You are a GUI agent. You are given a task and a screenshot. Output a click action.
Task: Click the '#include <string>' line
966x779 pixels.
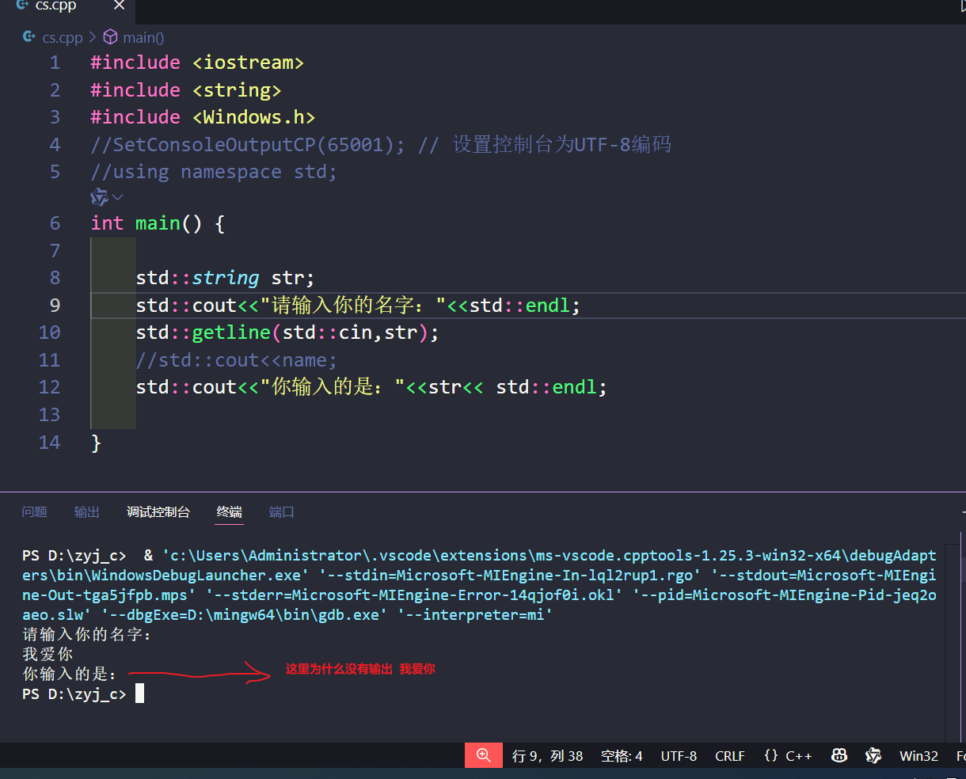coord(186,90)
